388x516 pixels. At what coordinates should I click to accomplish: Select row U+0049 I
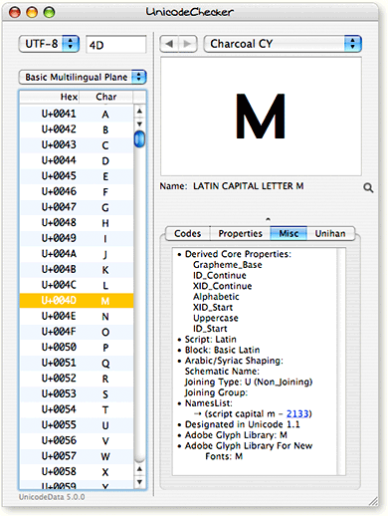77,238
